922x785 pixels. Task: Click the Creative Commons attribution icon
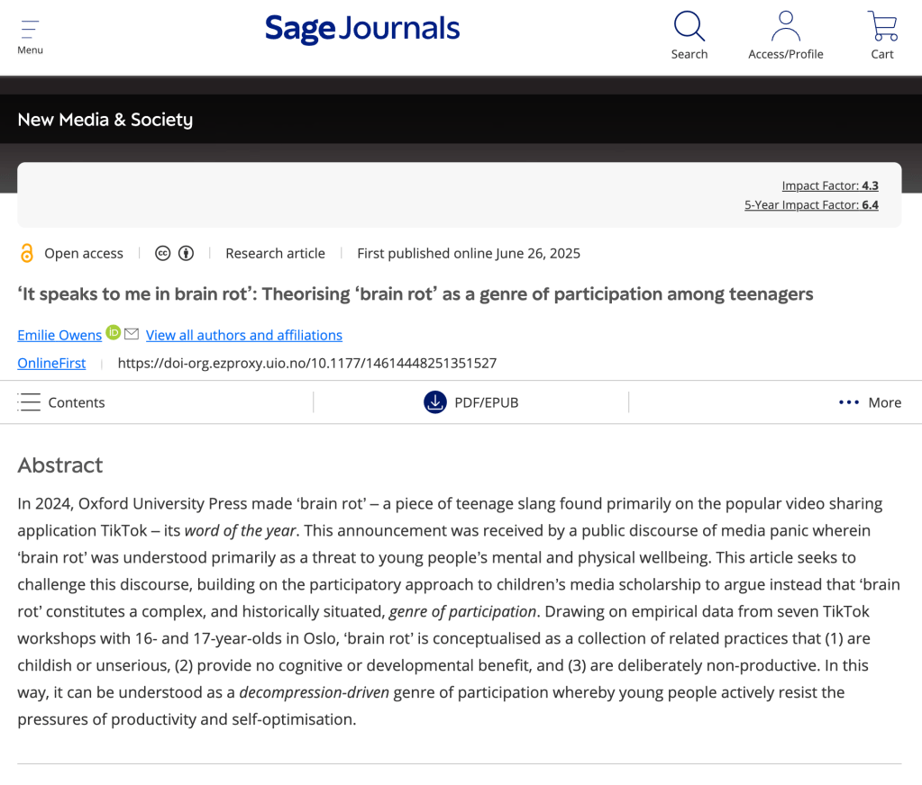[186, 253]
